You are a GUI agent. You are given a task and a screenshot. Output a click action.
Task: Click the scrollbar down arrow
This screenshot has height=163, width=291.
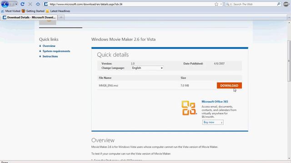click(289, 158)
